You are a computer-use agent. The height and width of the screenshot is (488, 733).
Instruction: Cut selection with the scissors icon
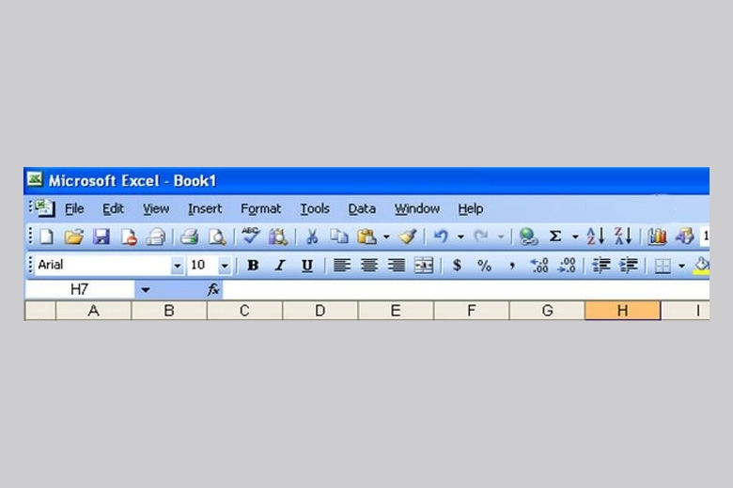click(312, 236)
